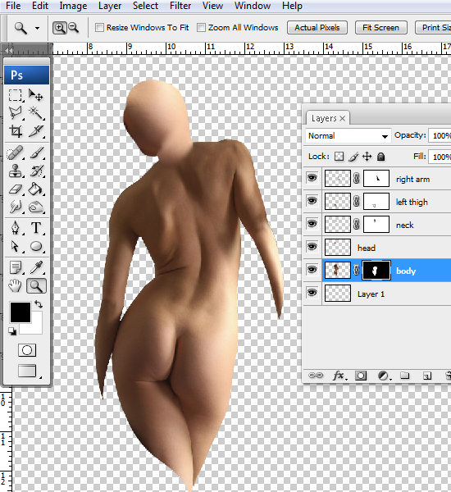Viewport: 451px width, 492px height.
Task: Hide the neck layer visibility eye
Action: pos(312,224)
